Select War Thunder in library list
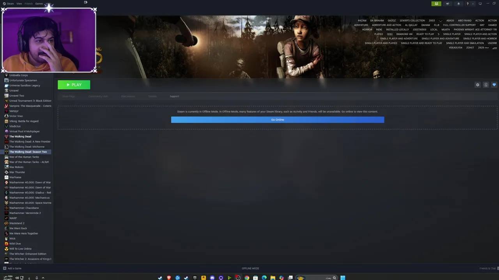The height and width of the screenshot is (280, 499). [x=17, y=172]
